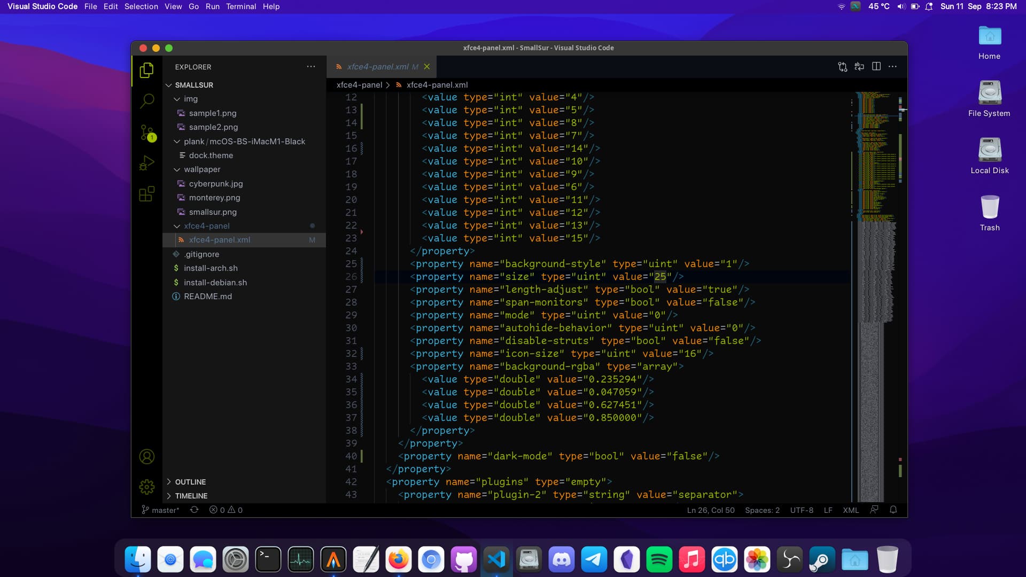The image size is (1026, 577).
Task: Click the Split Editor Right icon
Action: (x=876, y=66)
